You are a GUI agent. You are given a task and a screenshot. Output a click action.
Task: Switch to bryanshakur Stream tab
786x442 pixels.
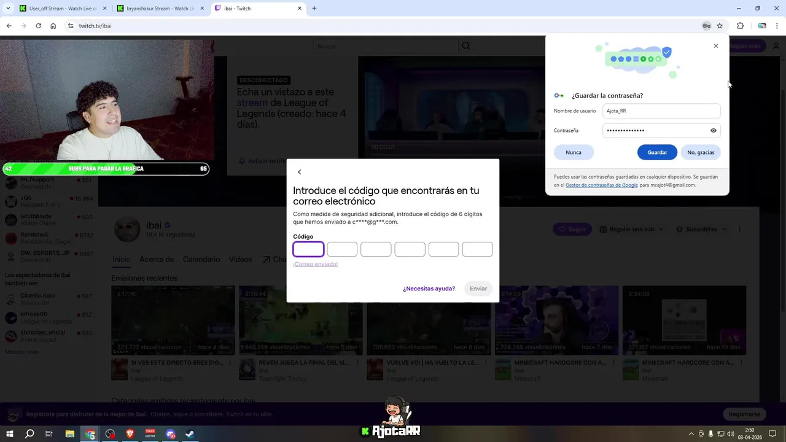pos(161,9)
